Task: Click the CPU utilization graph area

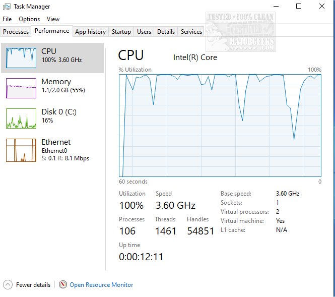Action: click(x=220, y=125)
